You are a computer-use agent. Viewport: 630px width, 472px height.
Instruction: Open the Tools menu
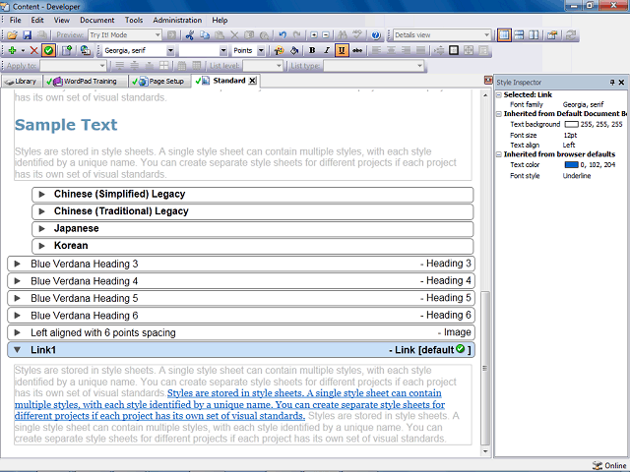(x=134, y=20)
